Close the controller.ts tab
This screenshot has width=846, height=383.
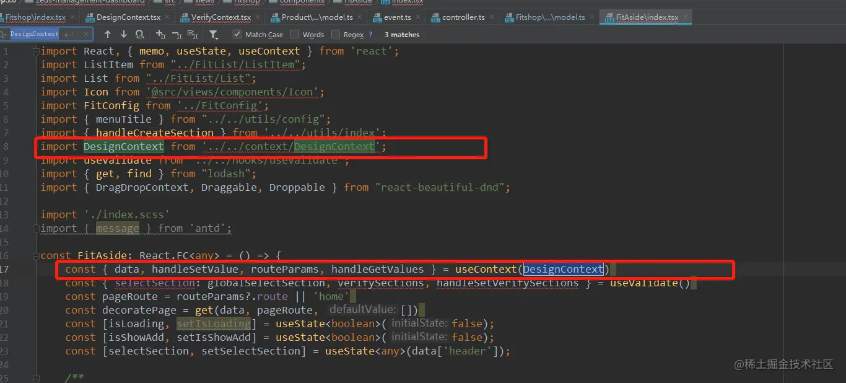pyautogui.click(x=493, y=17)
